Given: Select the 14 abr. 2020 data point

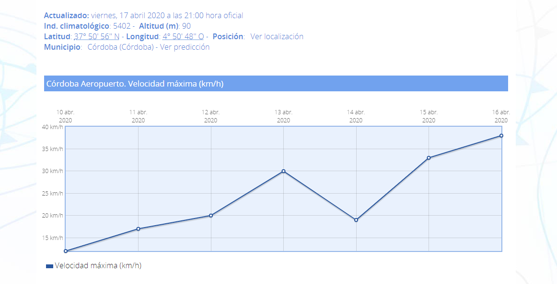Looking at the screenshot, I should pyautogui.click(x=356, y=220).
